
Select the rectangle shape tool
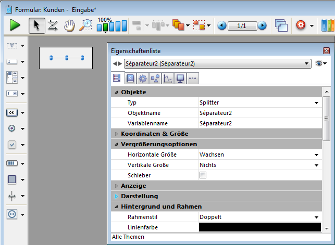12,179
